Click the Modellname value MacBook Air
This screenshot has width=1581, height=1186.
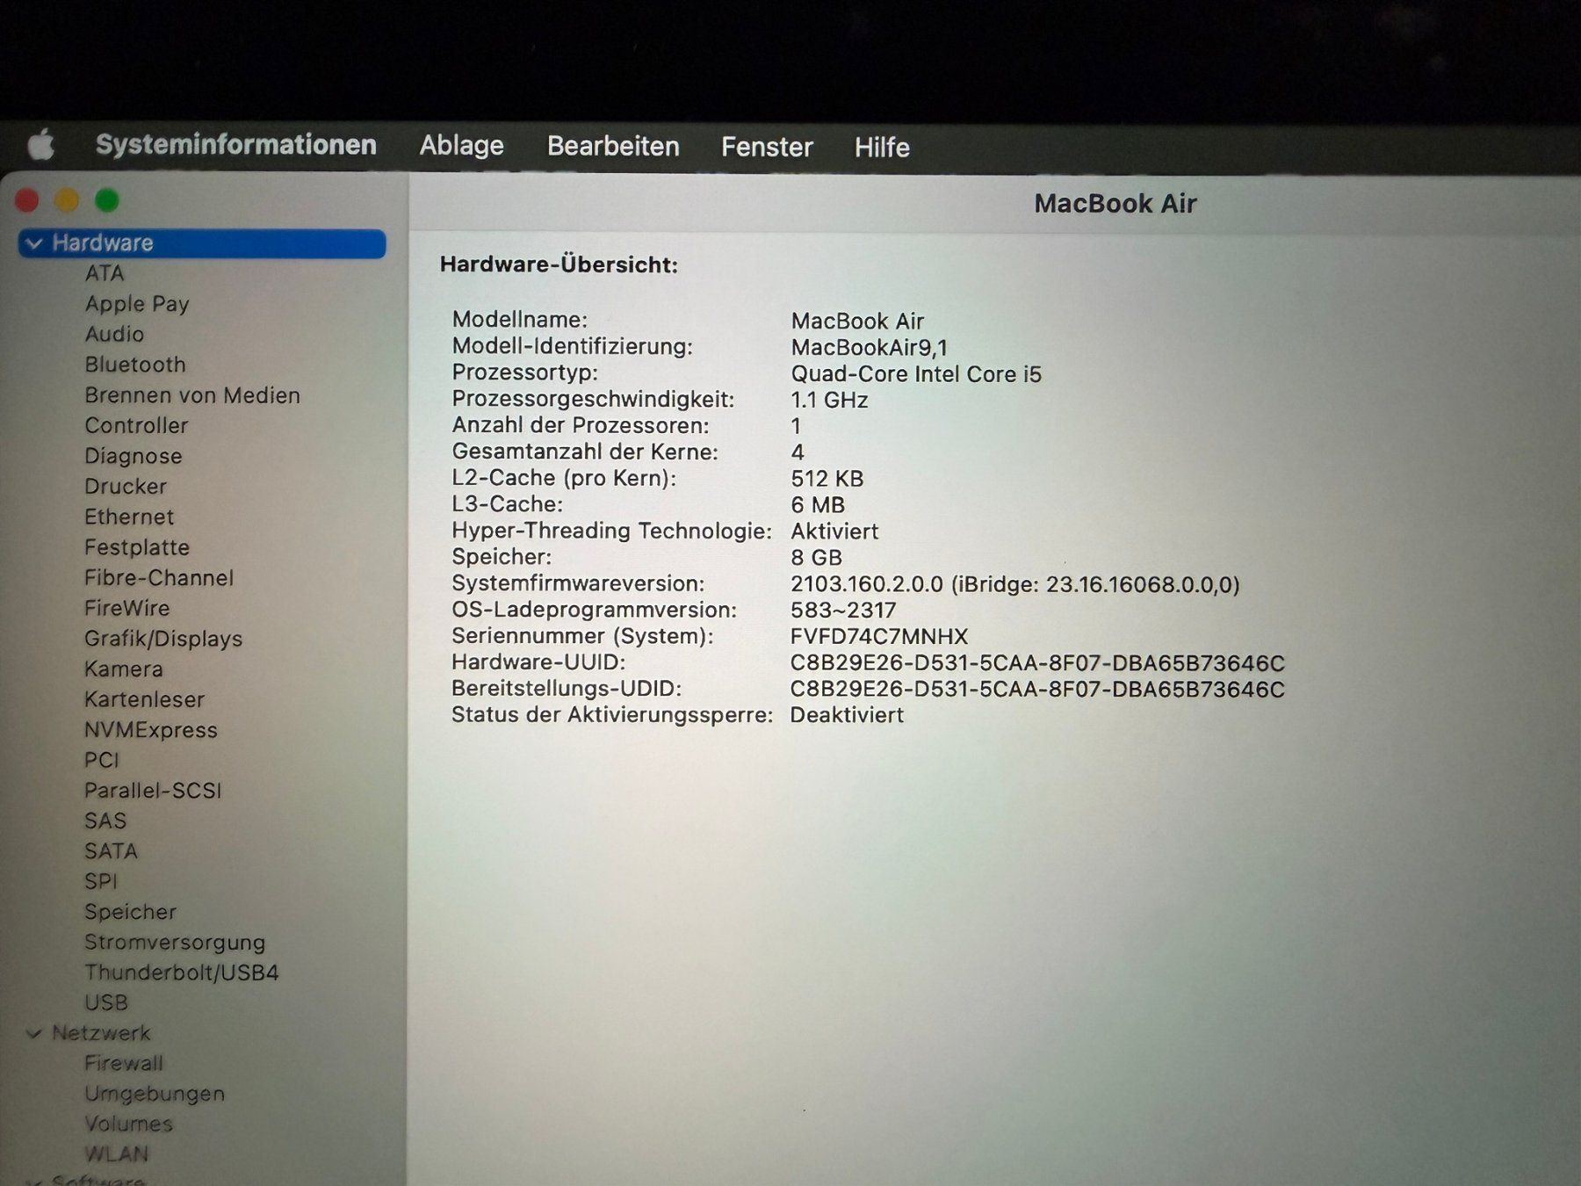pyautogui.click(x=857, y=322)
